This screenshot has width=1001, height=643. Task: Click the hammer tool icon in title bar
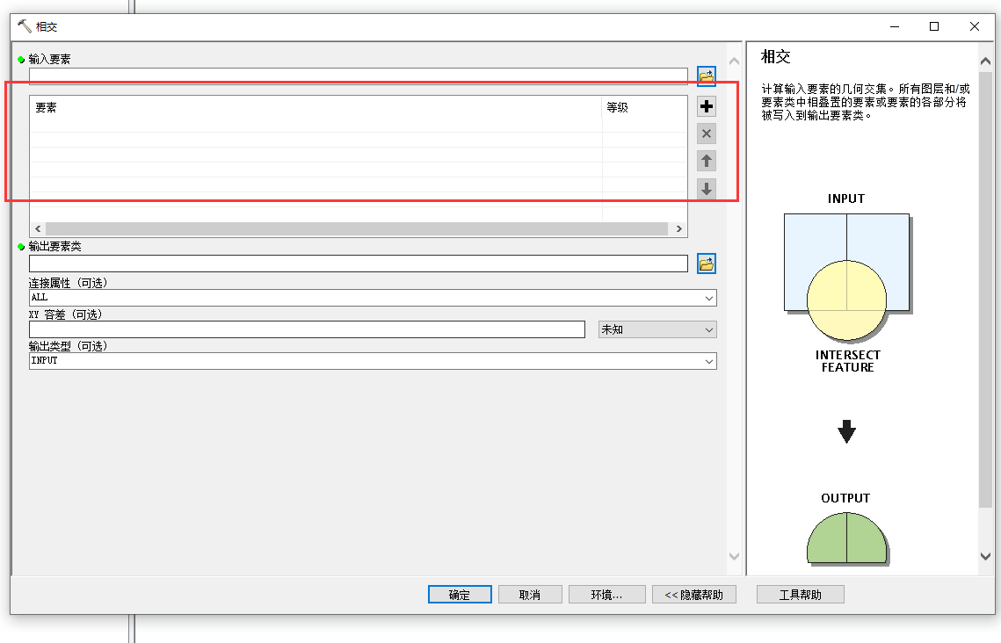(x=25, y=26)
